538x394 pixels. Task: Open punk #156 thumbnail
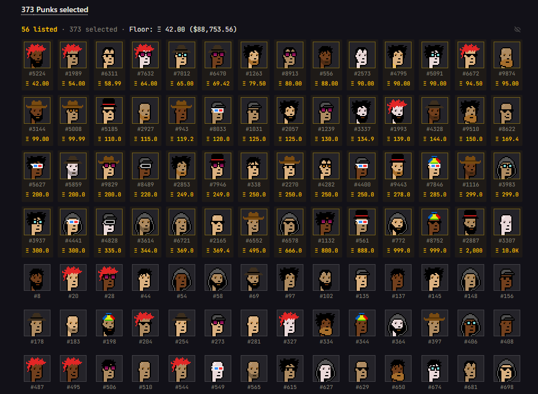point(507,277)
